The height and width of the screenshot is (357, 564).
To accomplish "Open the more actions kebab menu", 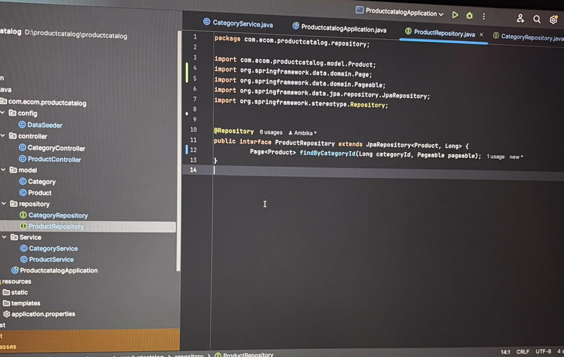I will 484,16.
